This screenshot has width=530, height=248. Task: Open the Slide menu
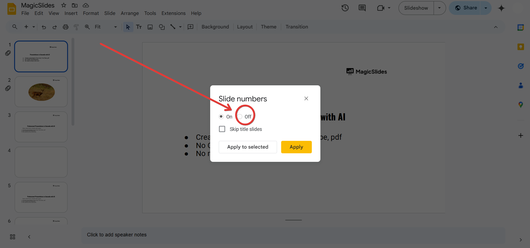point(110,13)
